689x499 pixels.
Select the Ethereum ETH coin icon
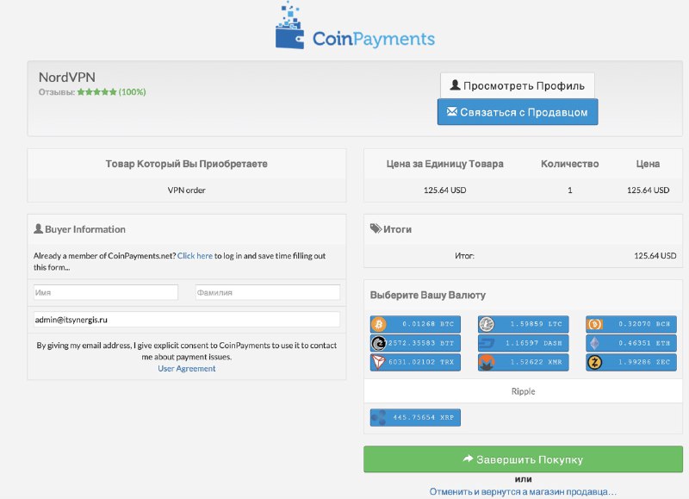pyautogui.click(x=594, y=343)
